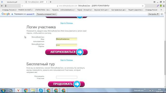The height and width of the screenshot is (93, 166).
Task: Click the ПРОДОЛЖАТЬ button
Action: tap(66, 84)
